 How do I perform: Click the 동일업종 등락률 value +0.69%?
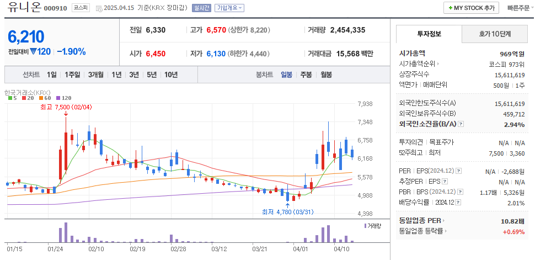[513, 232]
